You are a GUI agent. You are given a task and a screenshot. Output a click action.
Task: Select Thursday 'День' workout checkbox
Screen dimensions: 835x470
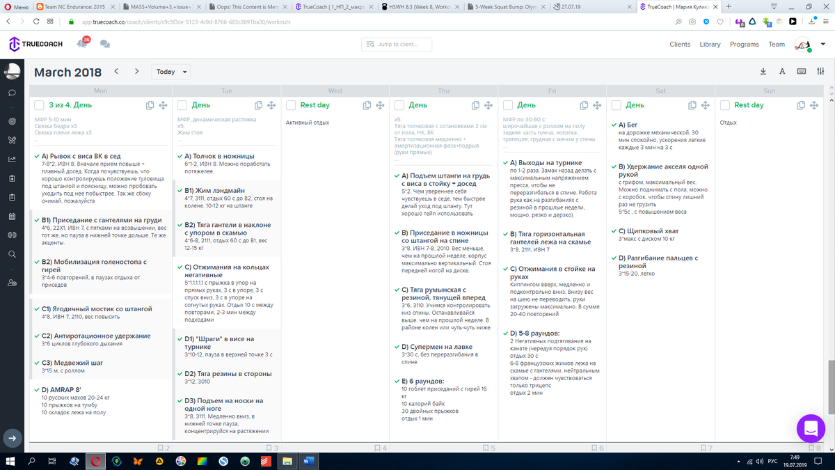(399, 105)
